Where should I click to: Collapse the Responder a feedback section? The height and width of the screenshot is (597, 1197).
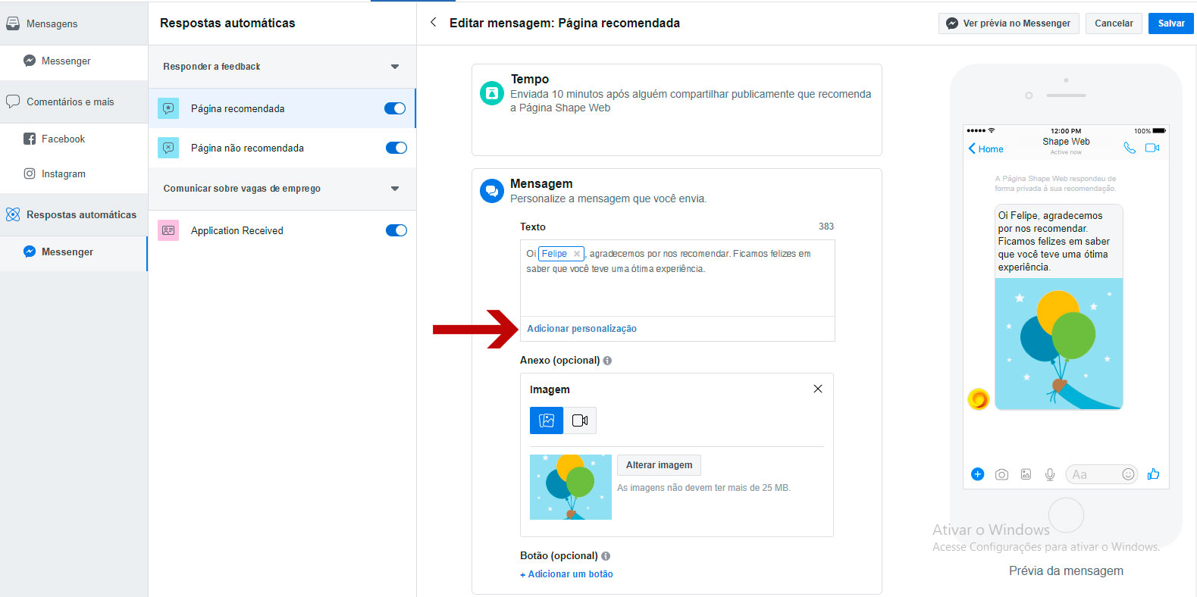click(394, 67)
